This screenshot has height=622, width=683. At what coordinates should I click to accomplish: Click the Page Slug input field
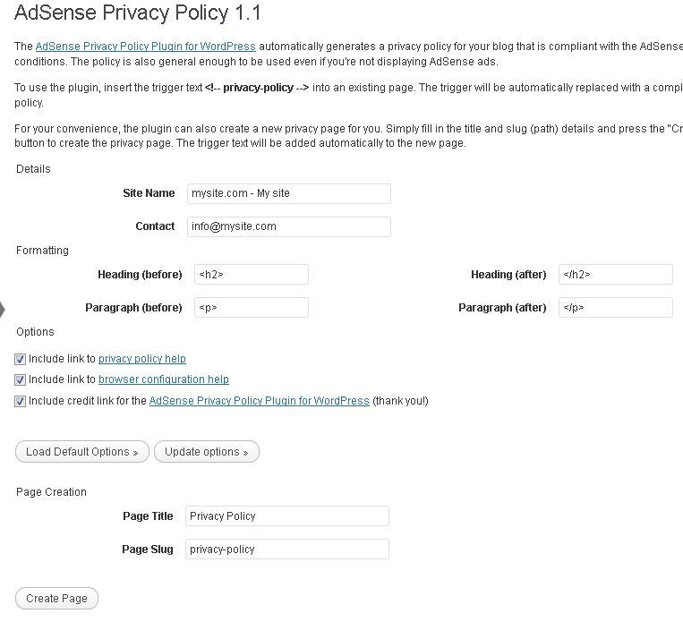287,550
